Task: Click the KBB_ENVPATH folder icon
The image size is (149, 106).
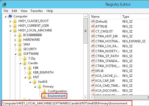Action: 30,72
